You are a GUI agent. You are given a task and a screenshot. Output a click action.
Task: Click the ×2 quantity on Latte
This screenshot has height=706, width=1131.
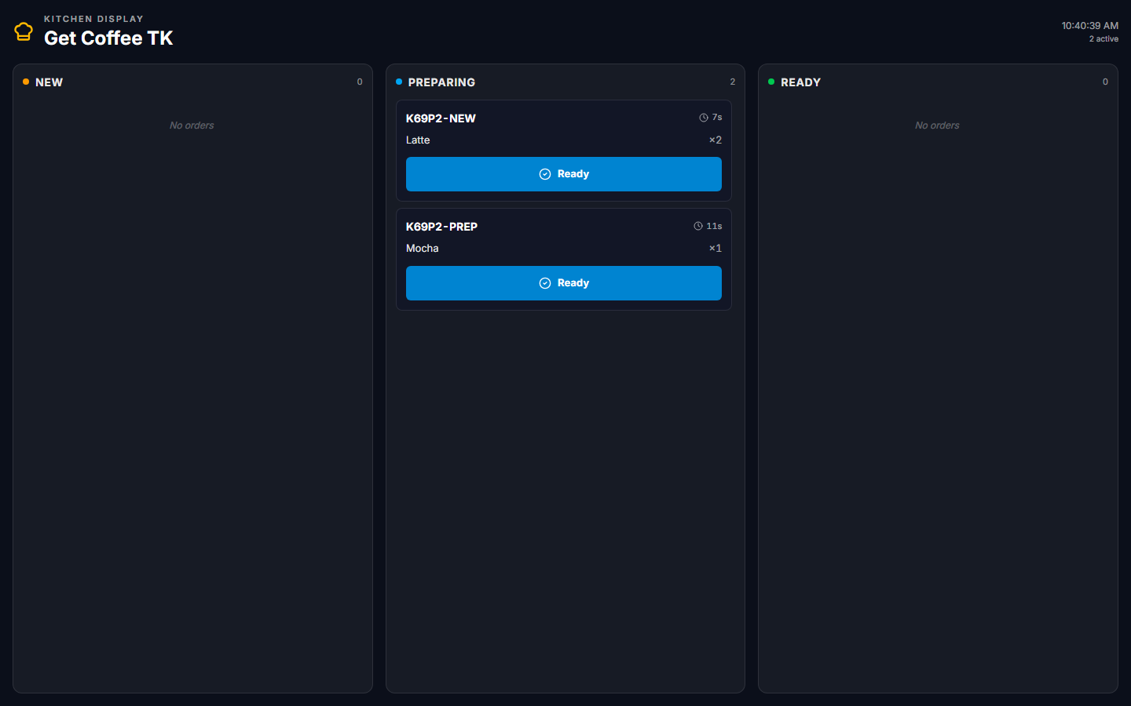coord(715,140)
